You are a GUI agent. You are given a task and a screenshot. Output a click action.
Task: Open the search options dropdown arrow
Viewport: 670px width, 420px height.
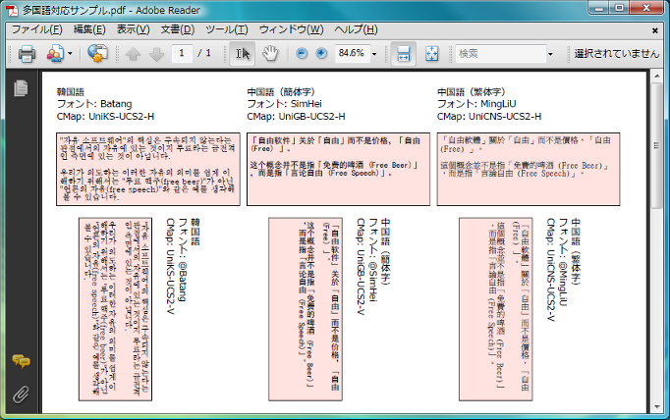click(x=550, y=54)
